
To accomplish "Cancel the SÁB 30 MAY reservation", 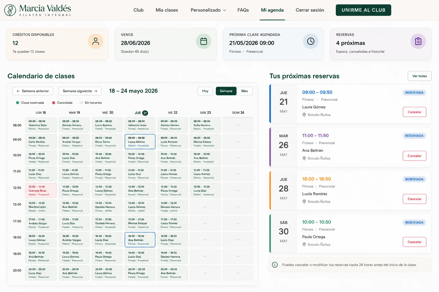I will pyautogui.click(x=414, y=242).
